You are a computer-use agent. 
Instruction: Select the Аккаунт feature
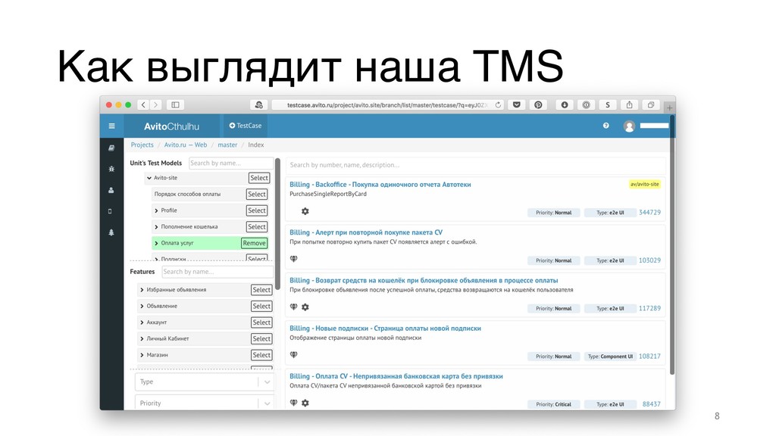tap(261, 322)
